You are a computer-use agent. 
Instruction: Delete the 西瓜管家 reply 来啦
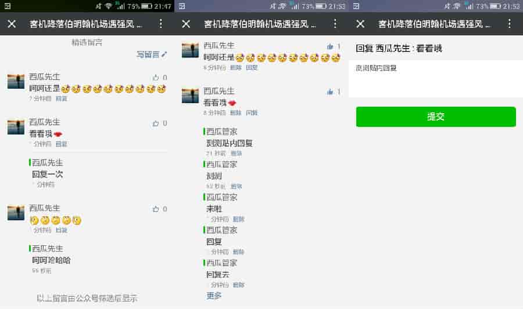tap(238, 219)
